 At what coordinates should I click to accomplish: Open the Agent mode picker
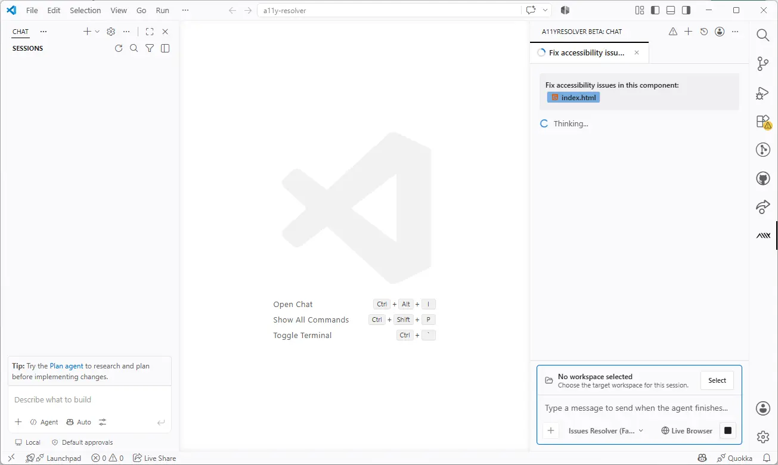(x=44, y=422)
